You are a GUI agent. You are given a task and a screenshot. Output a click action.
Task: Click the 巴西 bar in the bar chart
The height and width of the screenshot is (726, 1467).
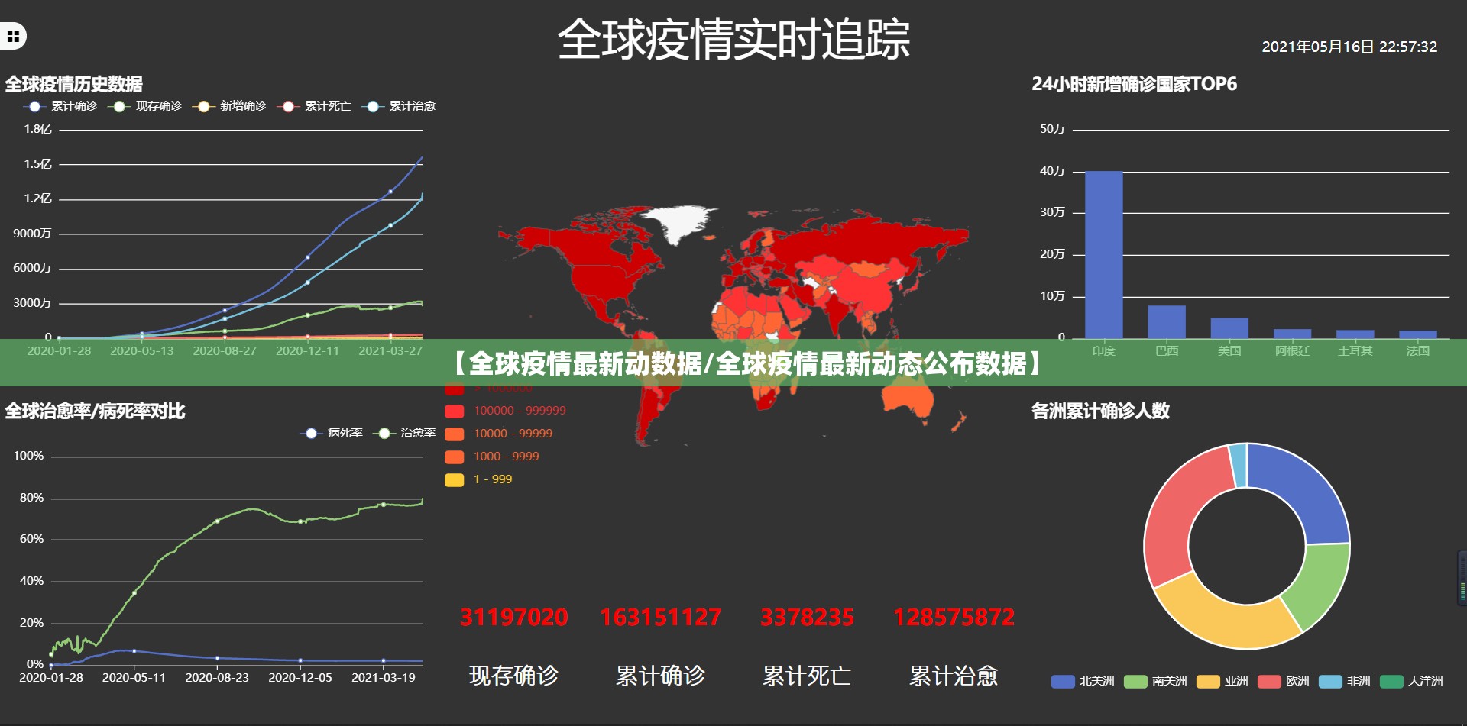[x=1167, y=321]
